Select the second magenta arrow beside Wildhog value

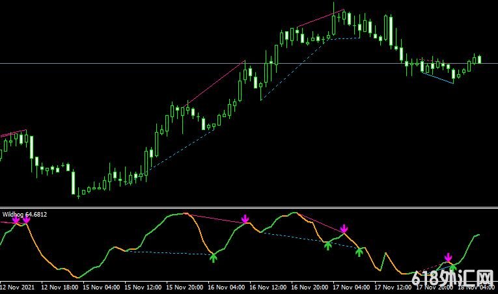26,219
